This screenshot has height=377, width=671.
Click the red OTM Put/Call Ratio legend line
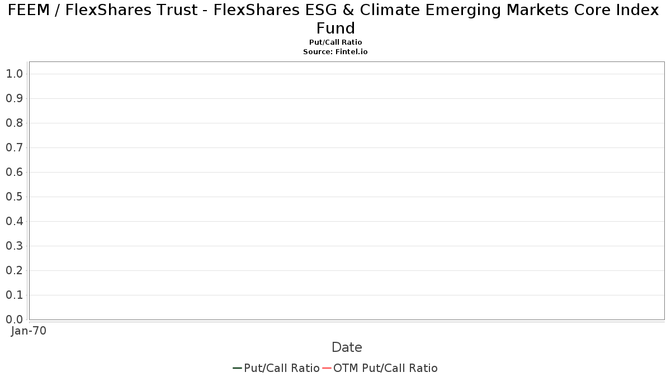pyautogui.click(x=327, y=368)
